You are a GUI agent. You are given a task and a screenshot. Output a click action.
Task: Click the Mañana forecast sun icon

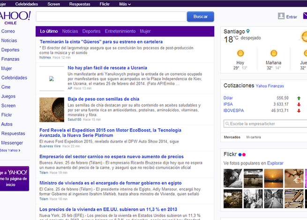(x=274, y=53)
